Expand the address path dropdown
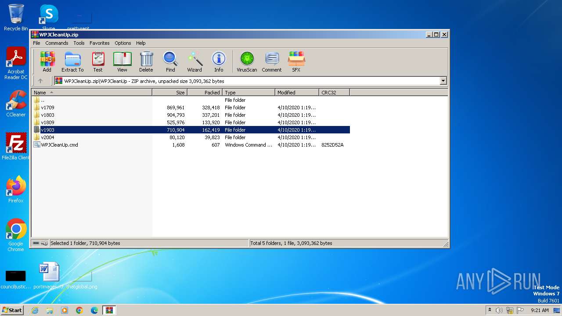562x316 pixels. point(443,81)
